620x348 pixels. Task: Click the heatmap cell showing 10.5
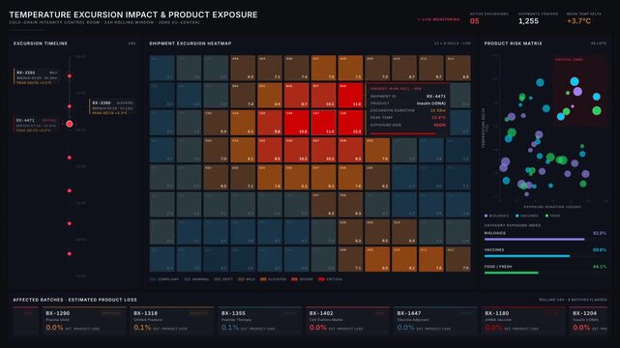click(350, 123)
